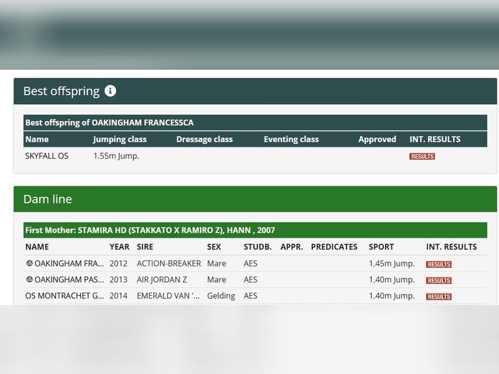Click the YEAR column header
The width and height of the screenshot is (499, 374).
point(119,247)
